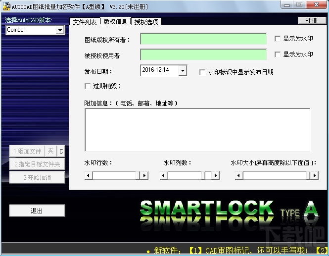Click the application icon in title bar
The image size is (329, 256).
coord(6,6)
